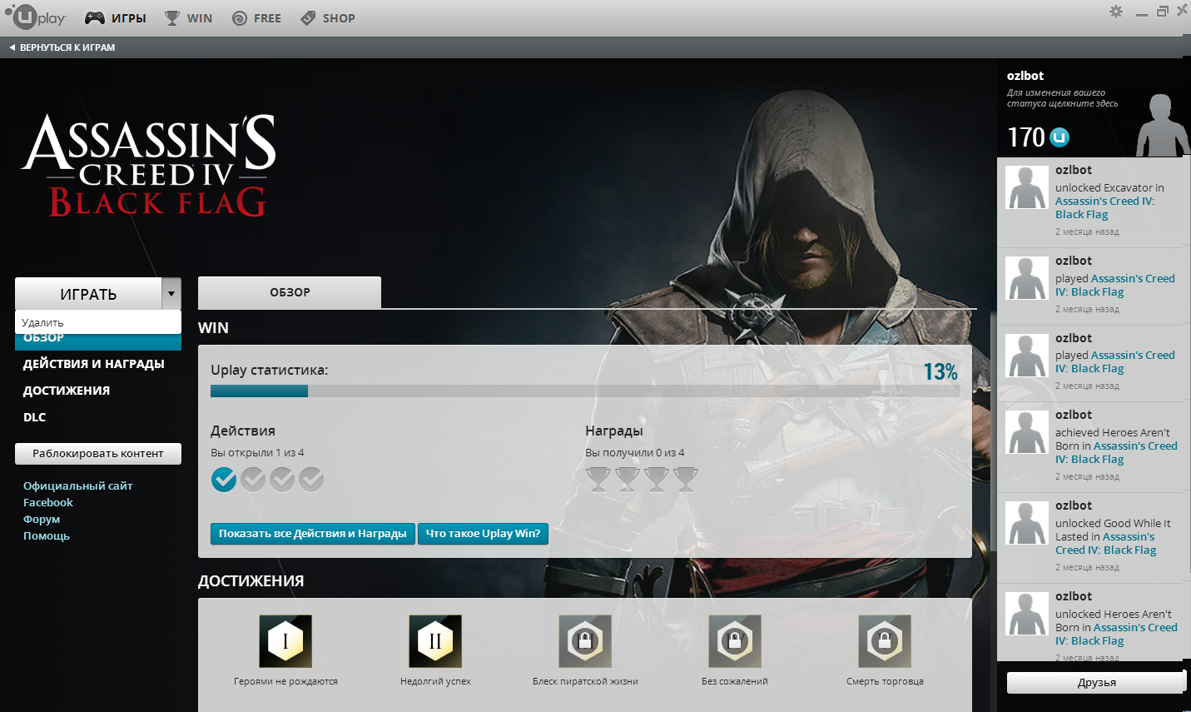Viewport: 1191px width, 712px height.
Task: Open locked Без сожалений achievement icon
Action: click(x=735, y=641)
